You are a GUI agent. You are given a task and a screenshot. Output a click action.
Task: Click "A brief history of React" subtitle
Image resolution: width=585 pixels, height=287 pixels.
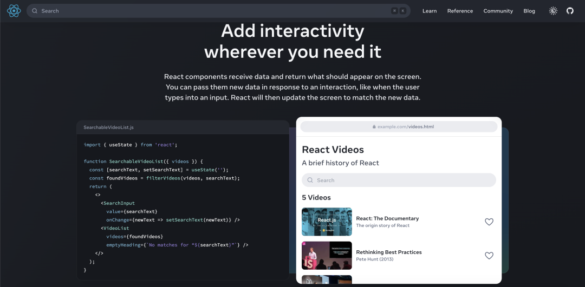(x=340, y=163)
